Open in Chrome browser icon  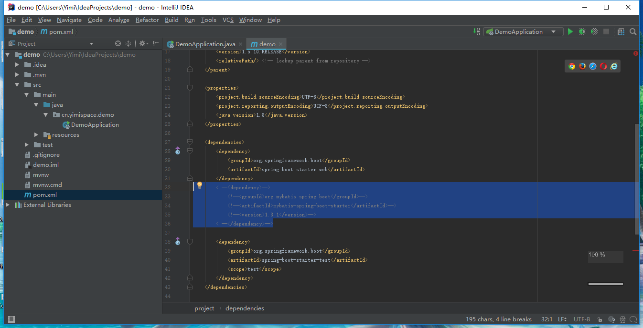point(572,66)
